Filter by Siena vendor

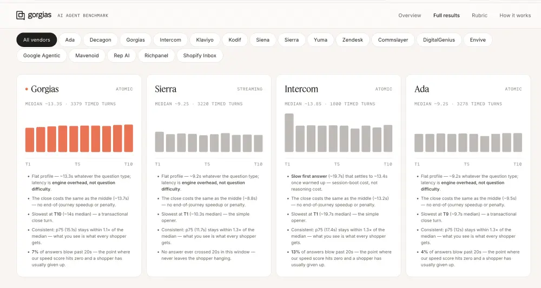point(262,40)
